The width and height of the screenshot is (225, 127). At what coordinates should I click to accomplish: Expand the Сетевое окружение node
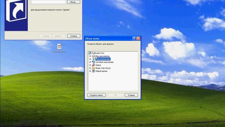[90, 62]
